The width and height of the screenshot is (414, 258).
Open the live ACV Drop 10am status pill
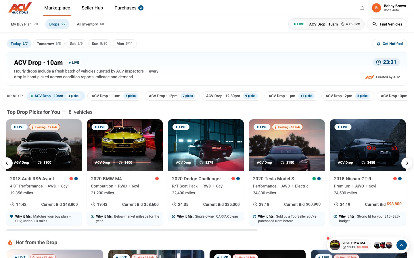[326, 24]
